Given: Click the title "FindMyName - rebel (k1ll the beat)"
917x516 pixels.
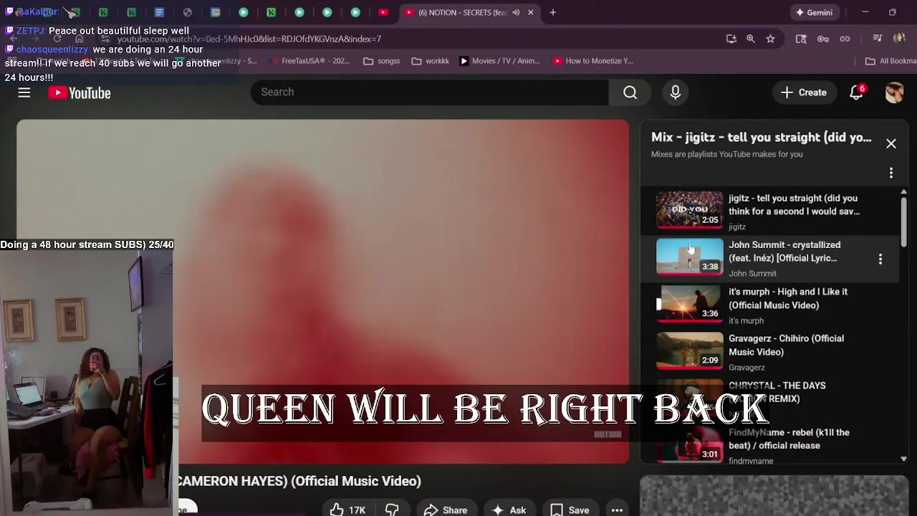Looking at the screenshot, I should click(789, 439).
